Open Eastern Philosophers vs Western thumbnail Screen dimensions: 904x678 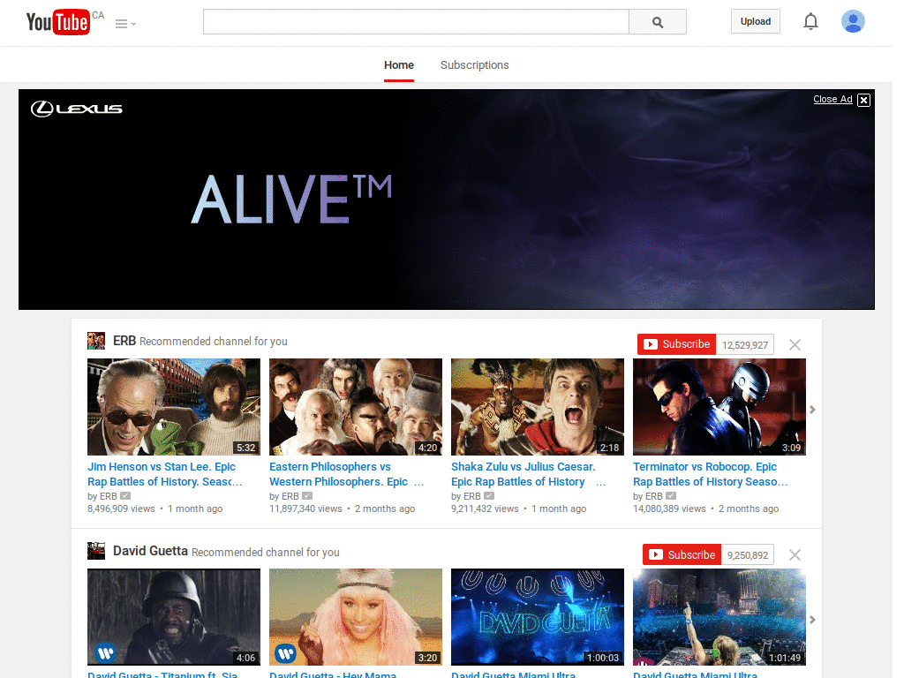[356, 407]
